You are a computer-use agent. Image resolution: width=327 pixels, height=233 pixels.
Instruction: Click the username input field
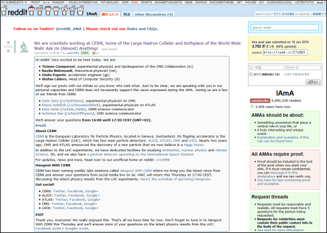click(x=267, y=67)
